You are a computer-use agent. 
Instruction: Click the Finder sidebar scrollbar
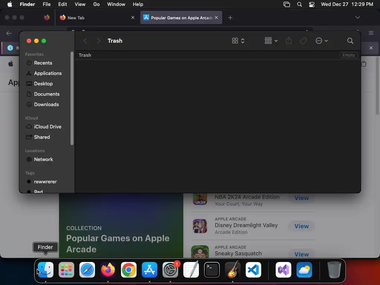click(x=72, y=98)
